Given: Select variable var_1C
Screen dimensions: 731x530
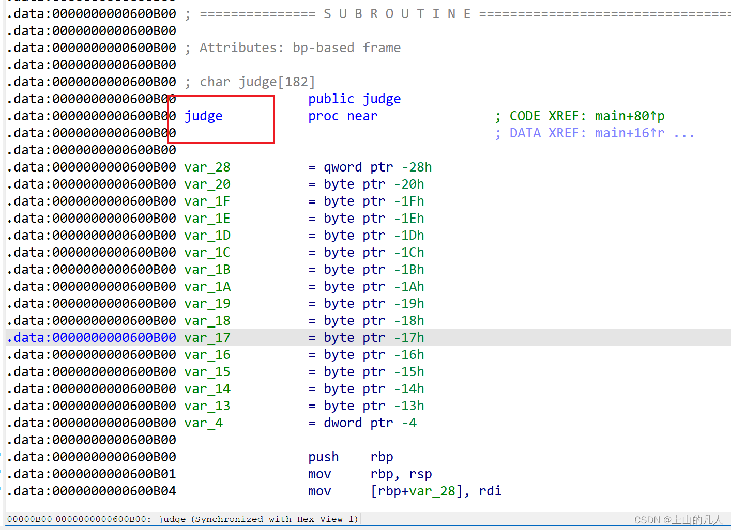Looking at the screenshot, I should pos(207,253).
